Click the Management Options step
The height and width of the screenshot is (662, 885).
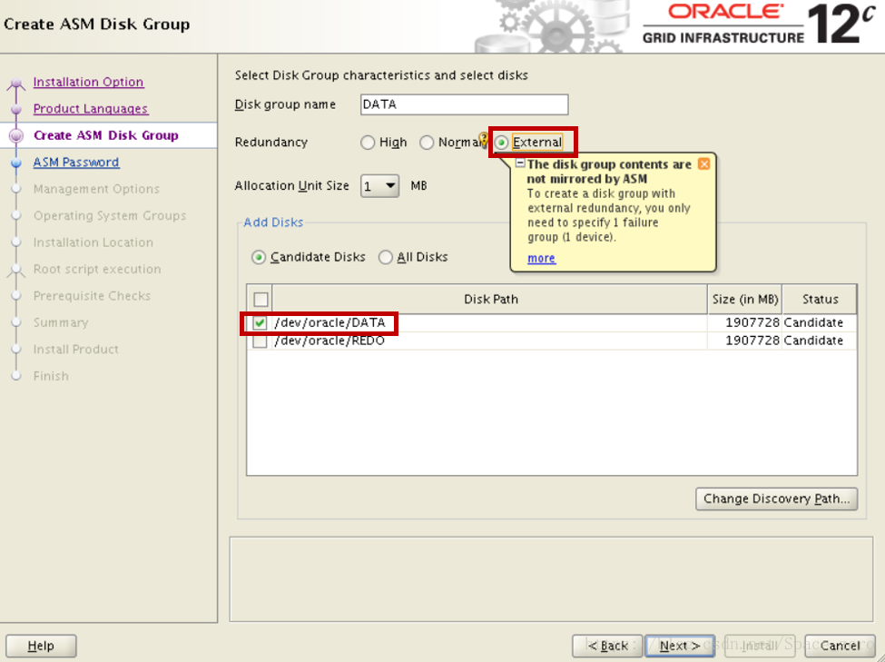(x=96, y=189)
